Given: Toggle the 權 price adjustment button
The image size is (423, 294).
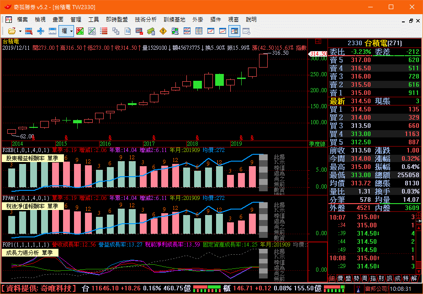Looking at the screenshot, I should click(x=64, y=31).
